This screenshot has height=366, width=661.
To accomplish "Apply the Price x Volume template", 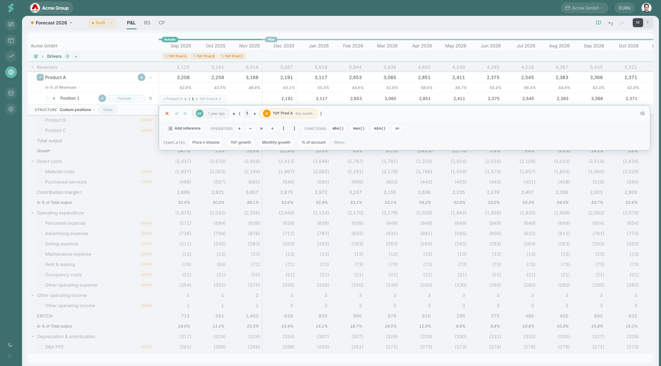I will click(206, 143).
